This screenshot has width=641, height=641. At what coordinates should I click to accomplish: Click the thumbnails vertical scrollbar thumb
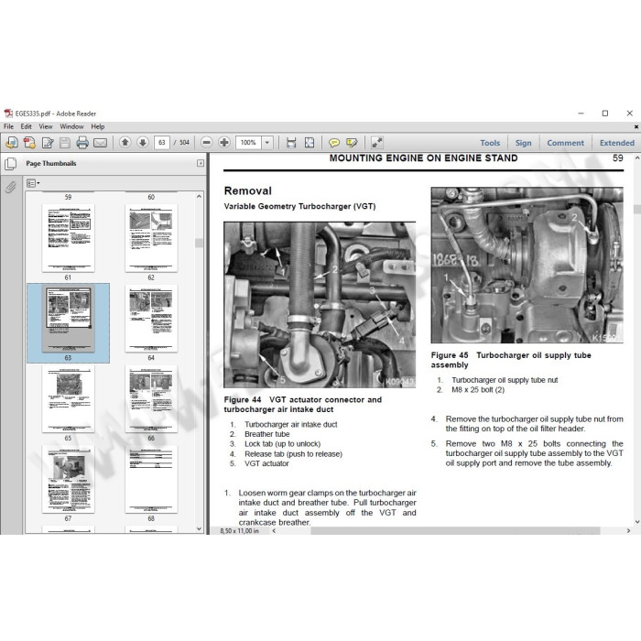(x=199, y=243)
